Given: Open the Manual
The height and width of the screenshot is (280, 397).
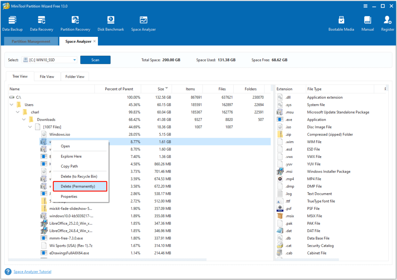Looking at the screenshot, I should [x=367, y=22].
